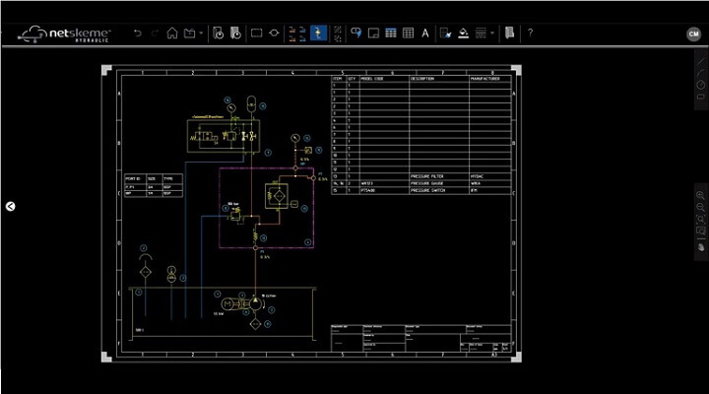The image size is (709, 394).
Task: Click the first document preview icon
Action: tap(218, 33)
